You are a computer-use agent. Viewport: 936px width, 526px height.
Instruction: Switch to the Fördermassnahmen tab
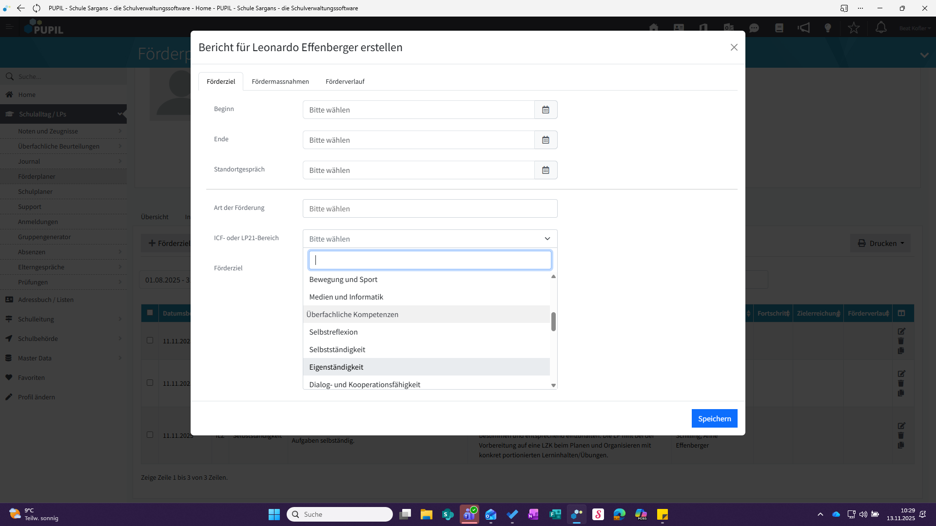tap(280, 81)
